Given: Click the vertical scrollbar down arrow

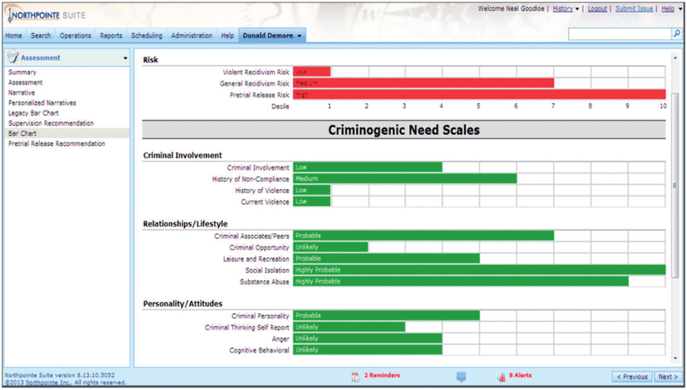Looking at the screenshot, I should 676,357.
